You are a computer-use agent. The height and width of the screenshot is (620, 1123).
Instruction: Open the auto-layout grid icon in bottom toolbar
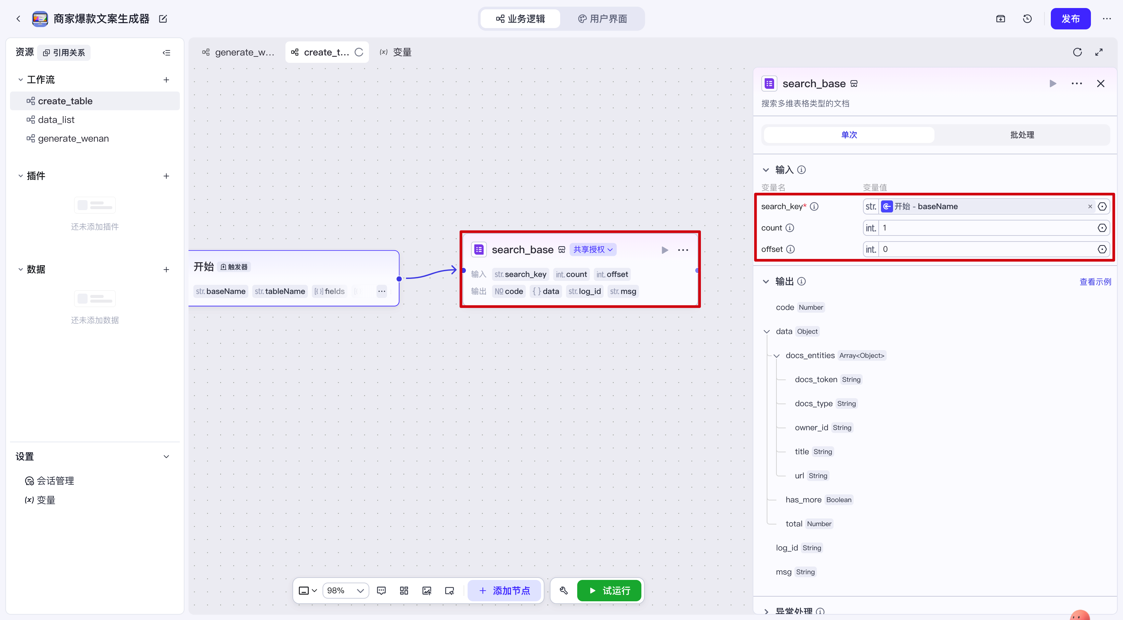pos(404,590)
